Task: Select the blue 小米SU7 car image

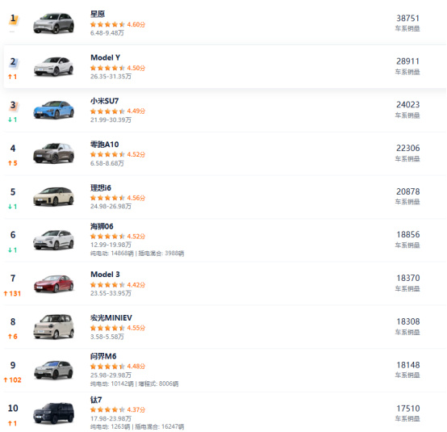Action: 53,110
